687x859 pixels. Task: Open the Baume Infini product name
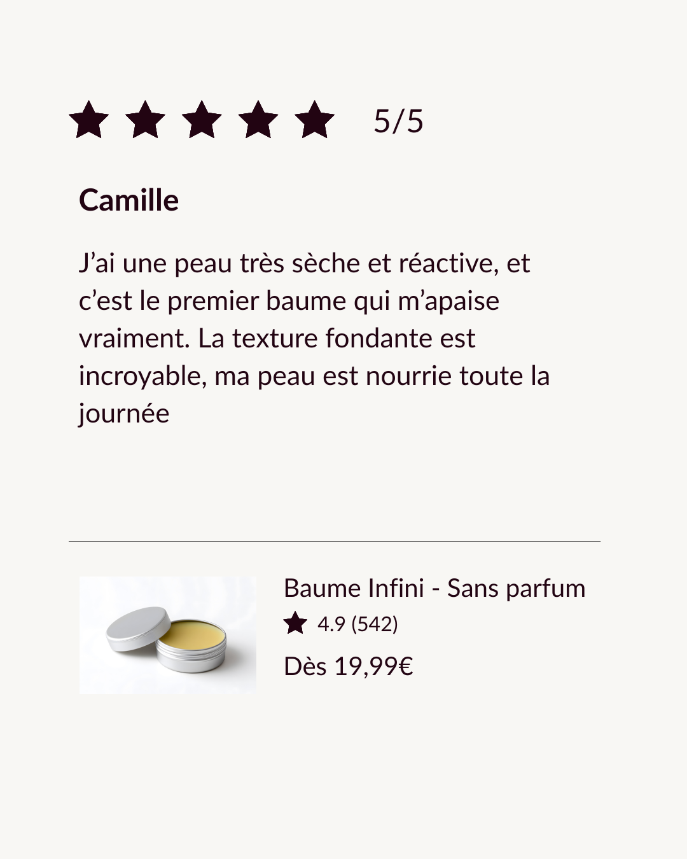[x=354, y=588]
